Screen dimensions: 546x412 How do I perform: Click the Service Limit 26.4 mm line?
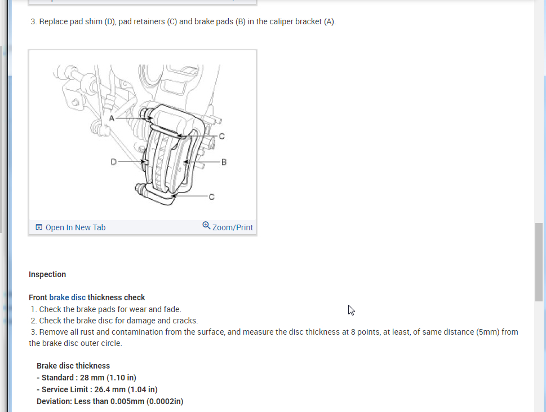pyautogui.click(x=97, y=389)
